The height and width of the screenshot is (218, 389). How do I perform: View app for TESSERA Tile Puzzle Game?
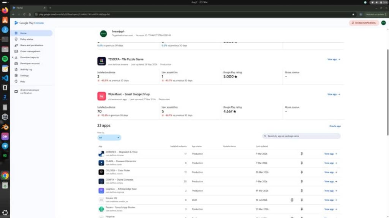coord(334,59)
